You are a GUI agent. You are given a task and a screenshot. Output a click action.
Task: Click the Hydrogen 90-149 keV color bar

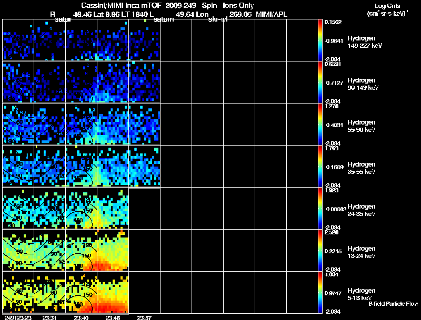[320, 82]
